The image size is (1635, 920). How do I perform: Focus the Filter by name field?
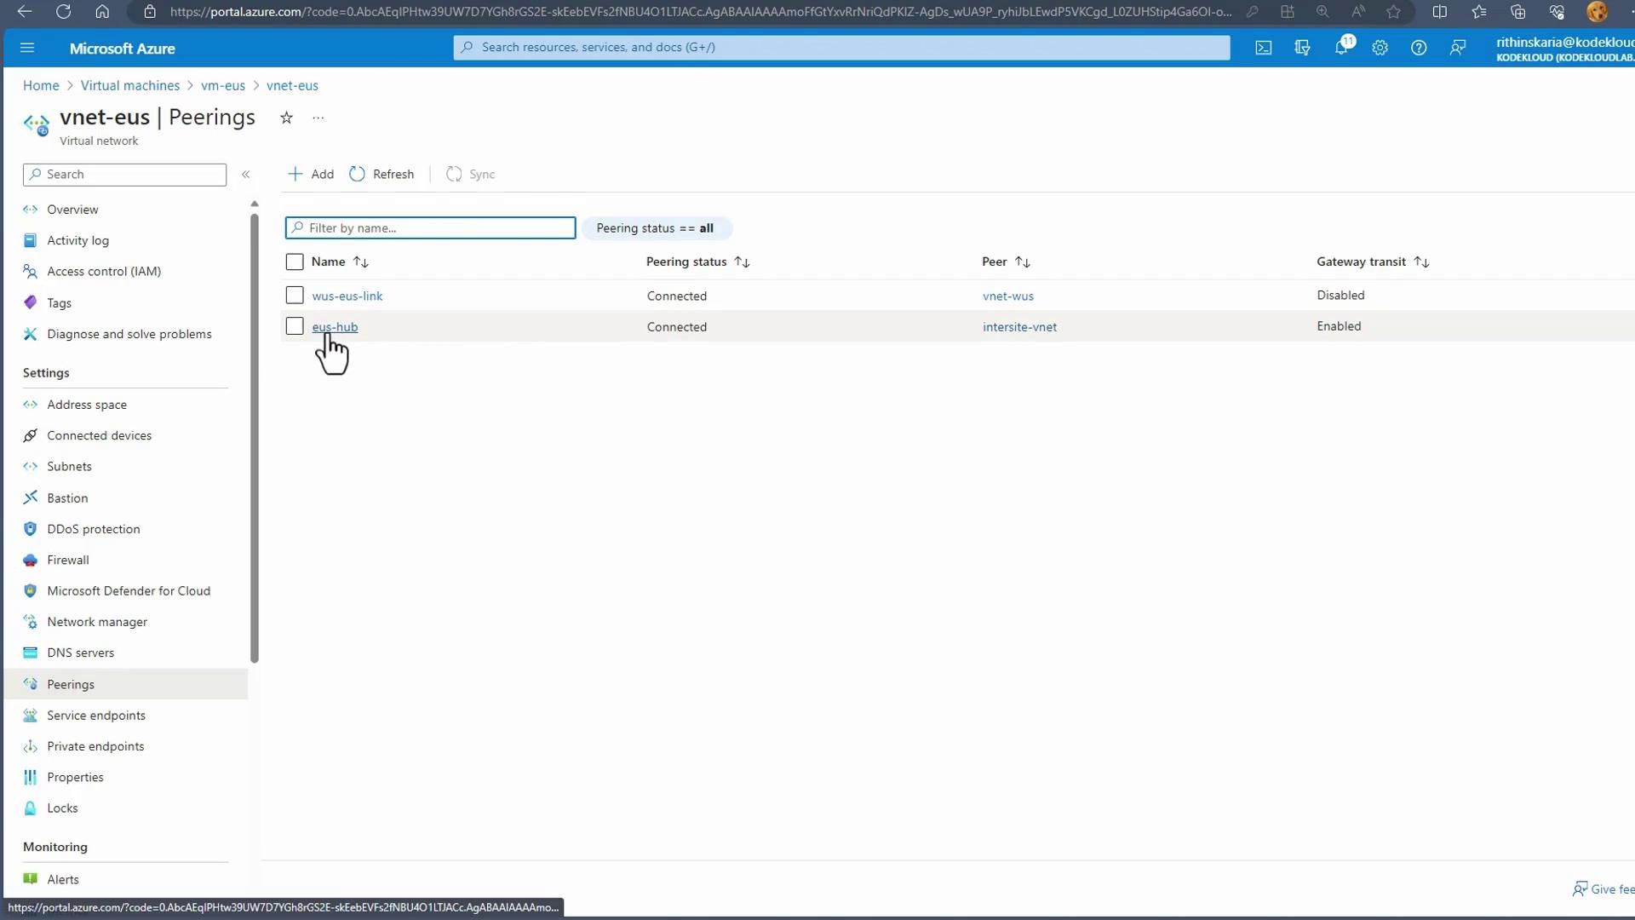431,228
